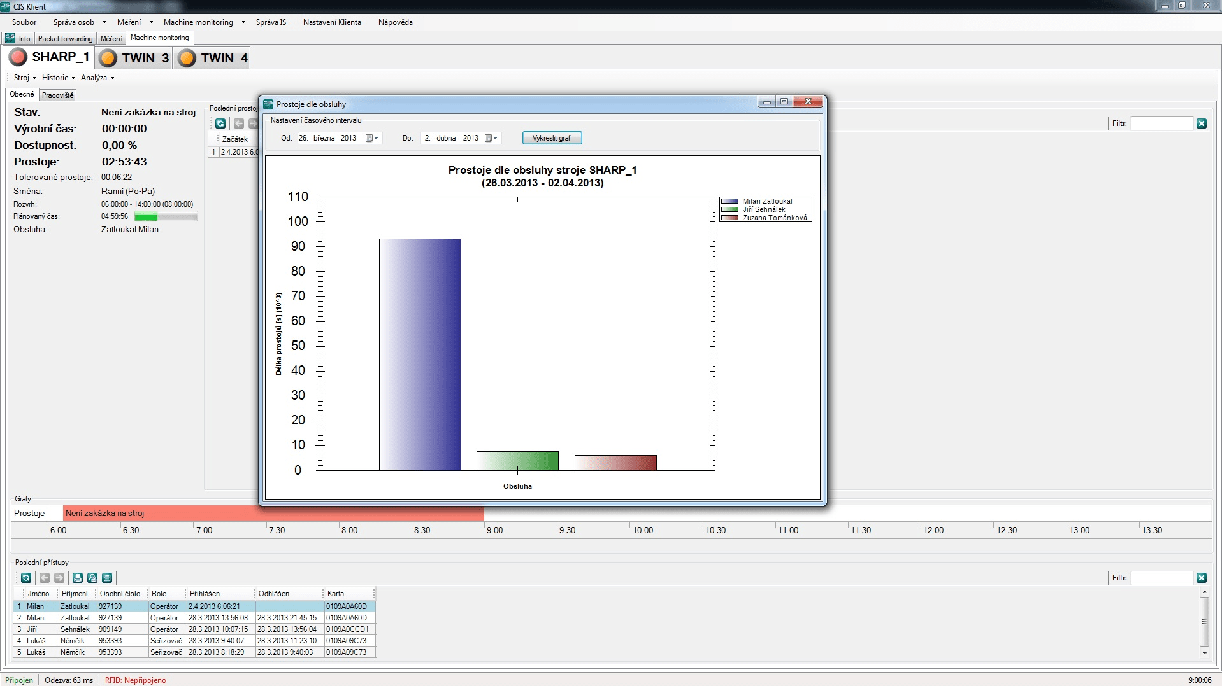Clear the lower Filtr field with X icon
1222x686 pixels.
(x=1201, y=578)
